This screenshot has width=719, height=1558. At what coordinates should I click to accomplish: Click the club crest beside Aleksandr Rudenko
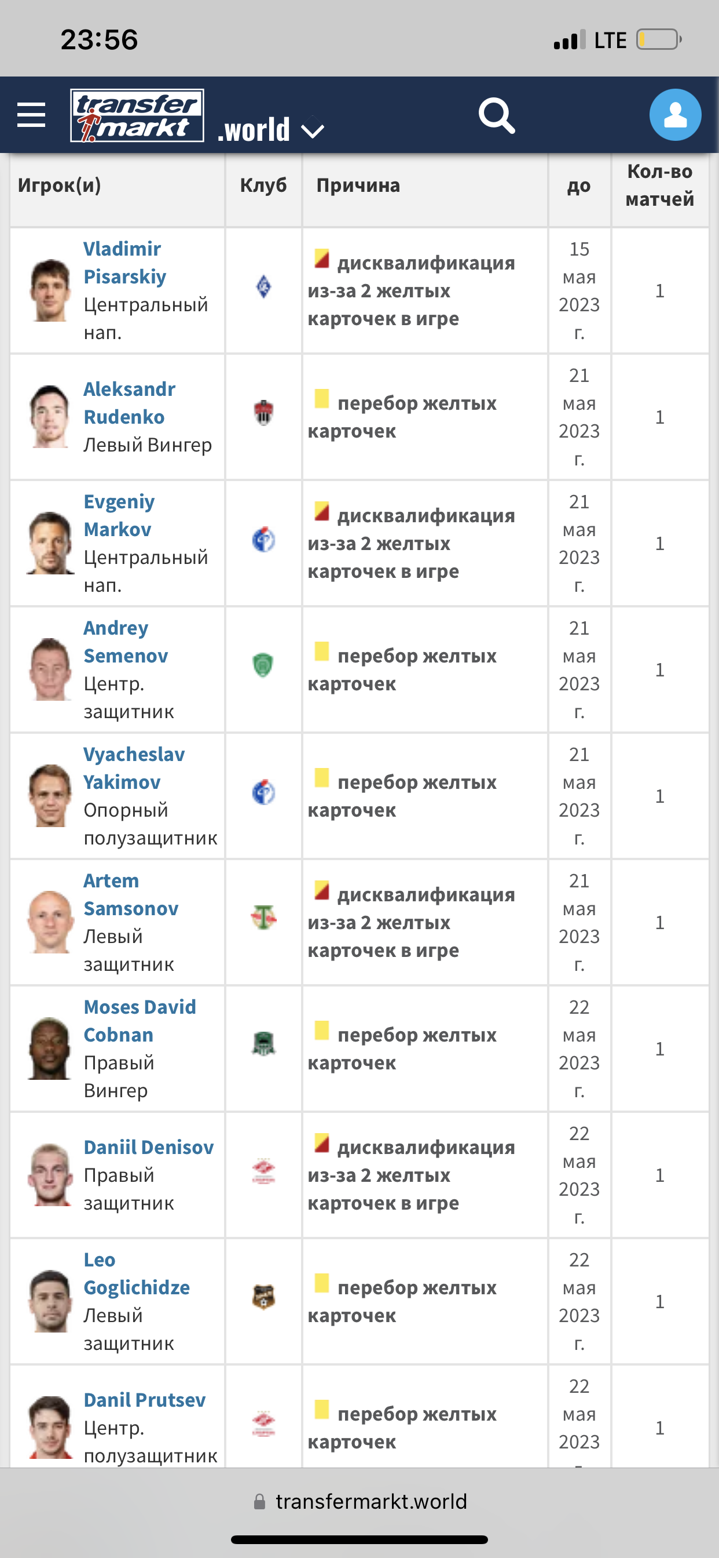tap(263, 413)
